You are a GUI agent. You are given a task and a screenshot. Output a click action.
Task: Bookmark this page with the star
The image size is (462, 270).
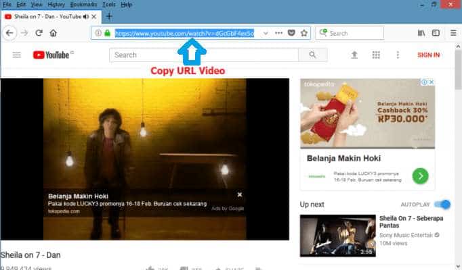(x=304, y=33)
